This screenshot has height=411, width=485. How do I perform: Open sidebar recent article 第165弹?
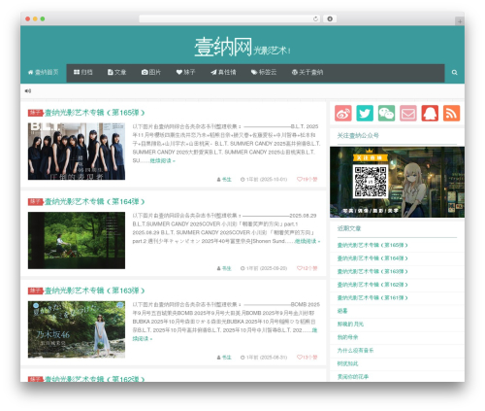click(x=372, y=245)
